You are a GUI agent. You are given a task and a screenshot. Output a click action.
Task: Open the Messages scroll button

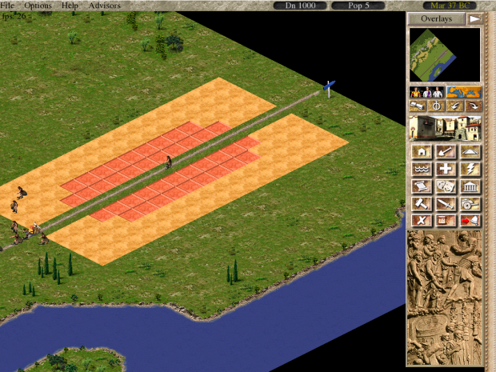tap(446, 221)
